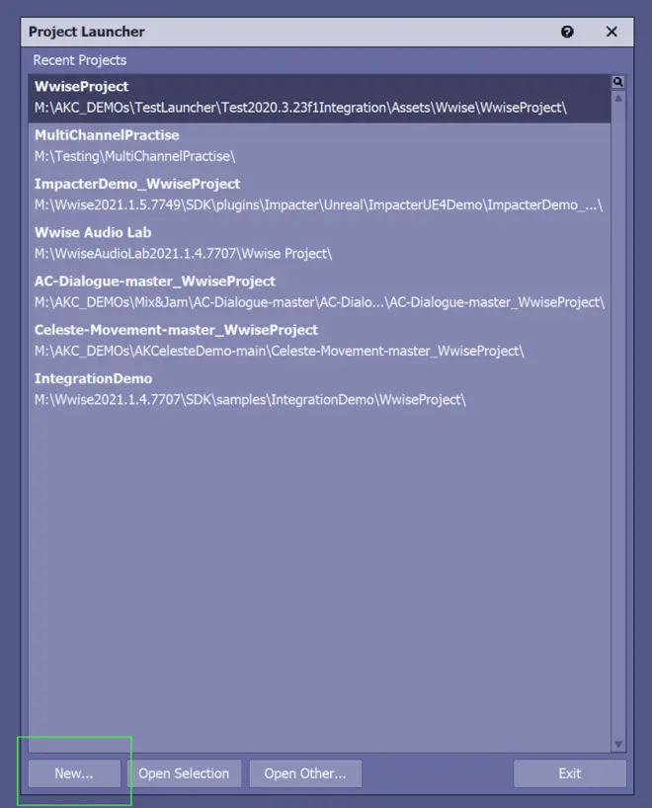
Task: Click the New... button
Action: click(74, 773)
